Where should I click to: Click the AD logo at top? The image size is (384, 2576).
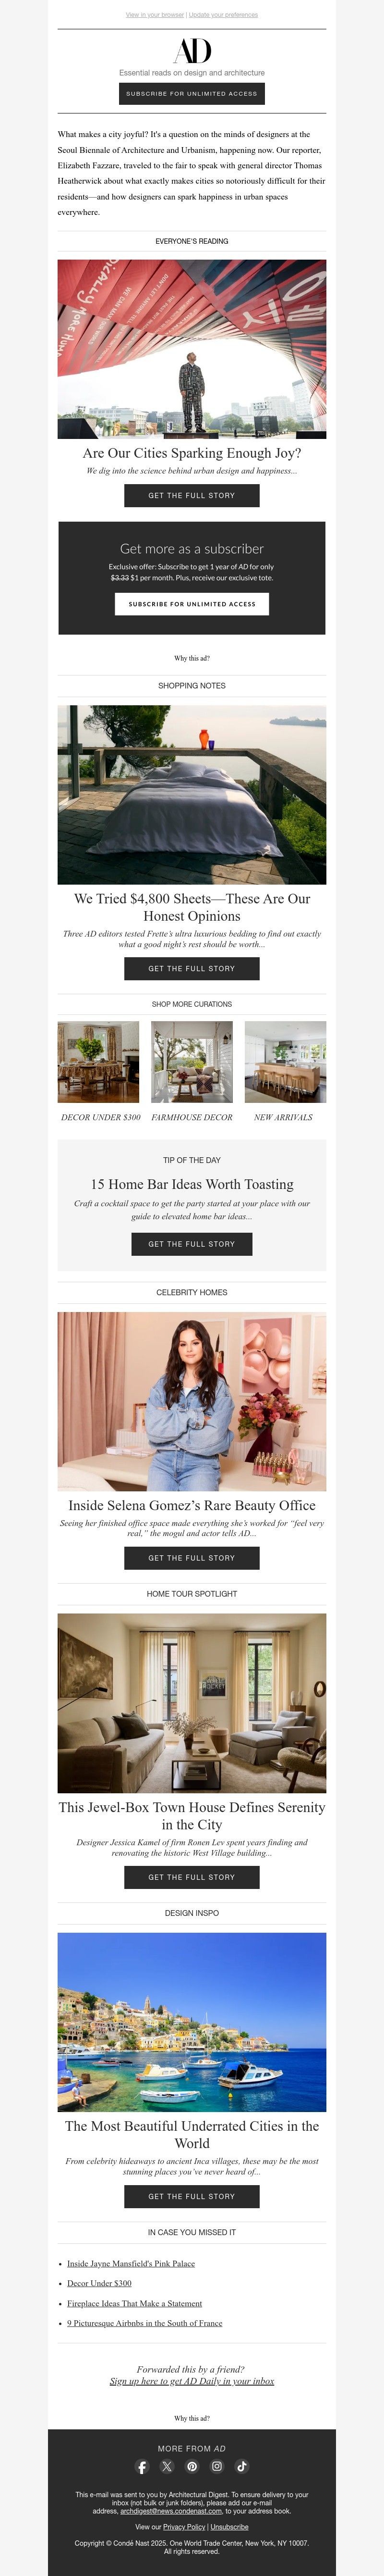point(192,51)
